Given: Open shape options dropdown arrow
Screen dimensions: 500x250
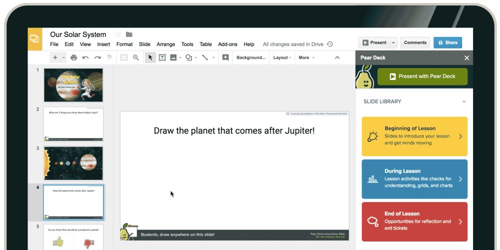Looking at the screenshot, I should coord(195,57).
